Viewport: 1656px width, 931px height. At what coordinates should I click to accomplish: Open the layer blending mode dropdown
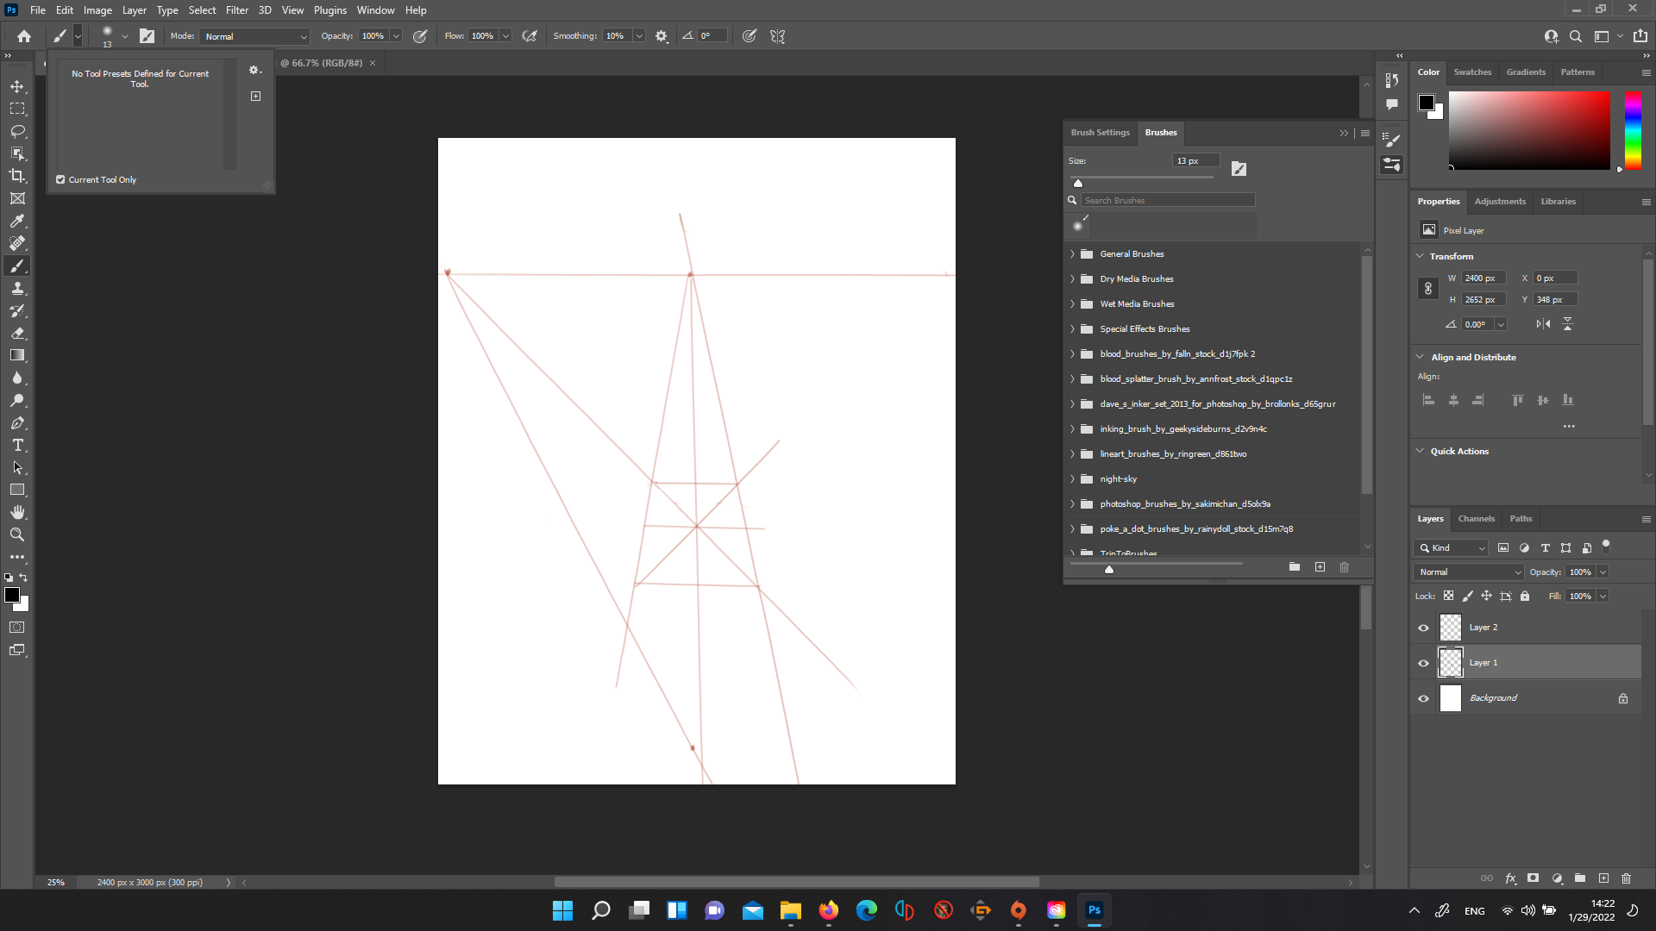click(x=1467, y=572)
